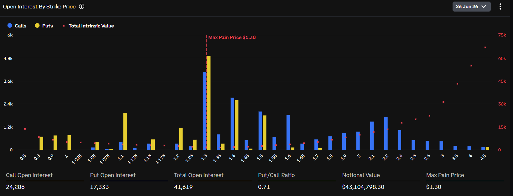Screen dimensions: 513x196
Task: Click the Call Open Interest value 24,286
Action: (x=15, y=187)
